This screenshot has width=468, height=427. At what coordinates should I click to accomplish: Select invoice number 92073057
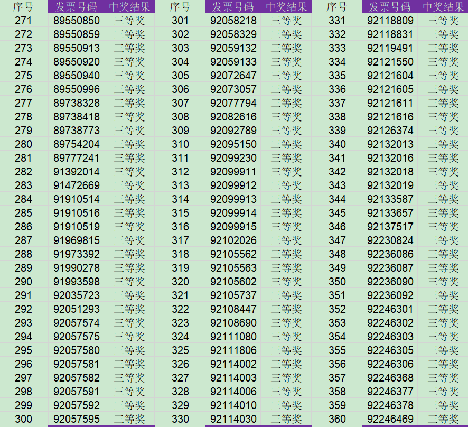point(233,89)
